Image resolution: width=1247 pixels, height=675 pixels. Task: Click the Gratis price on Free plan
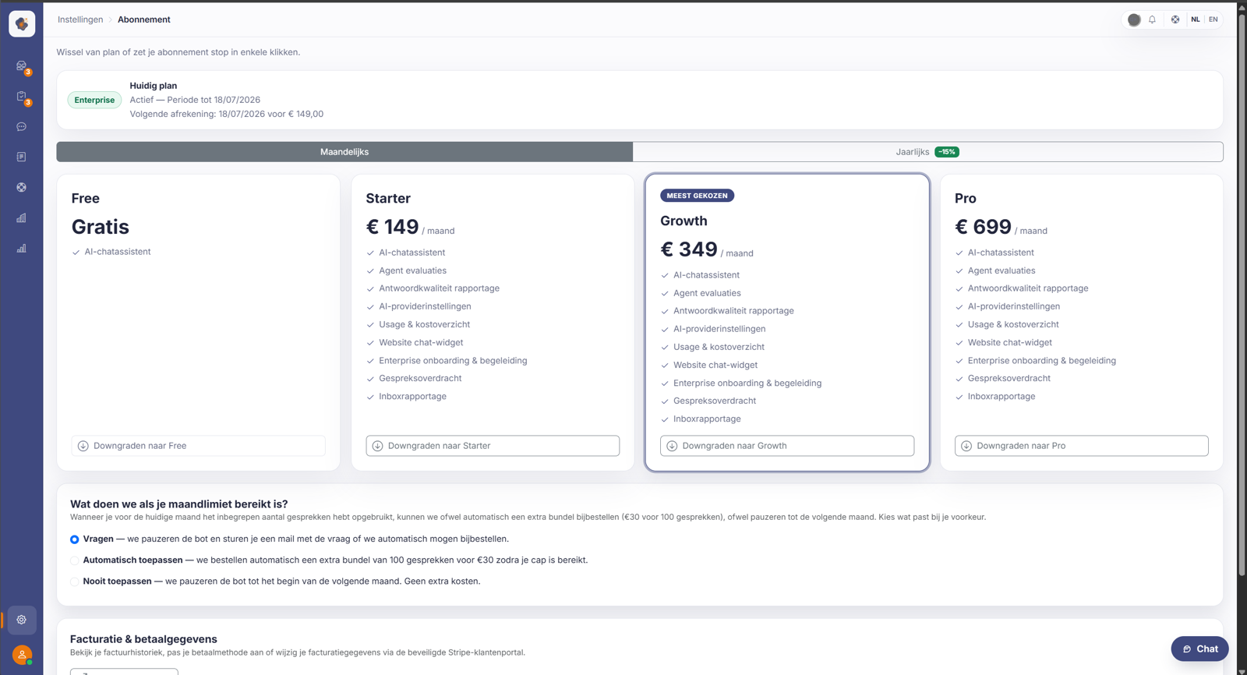tap(101, 227)
